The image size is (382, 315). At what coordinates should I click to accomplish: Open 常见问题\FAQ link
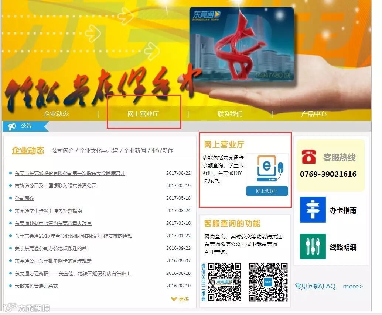click(x=315, y=286)
